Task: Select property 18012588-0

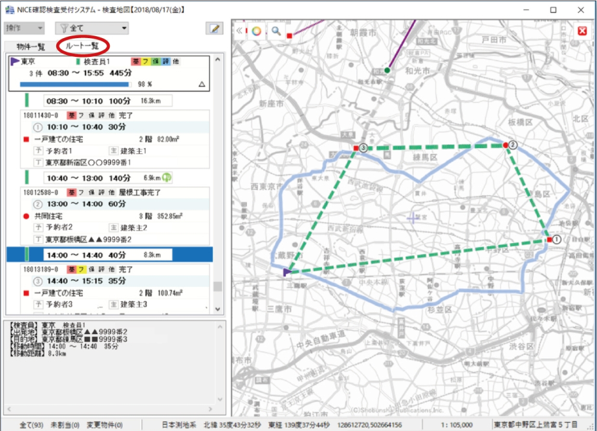Action: [41, 193]
